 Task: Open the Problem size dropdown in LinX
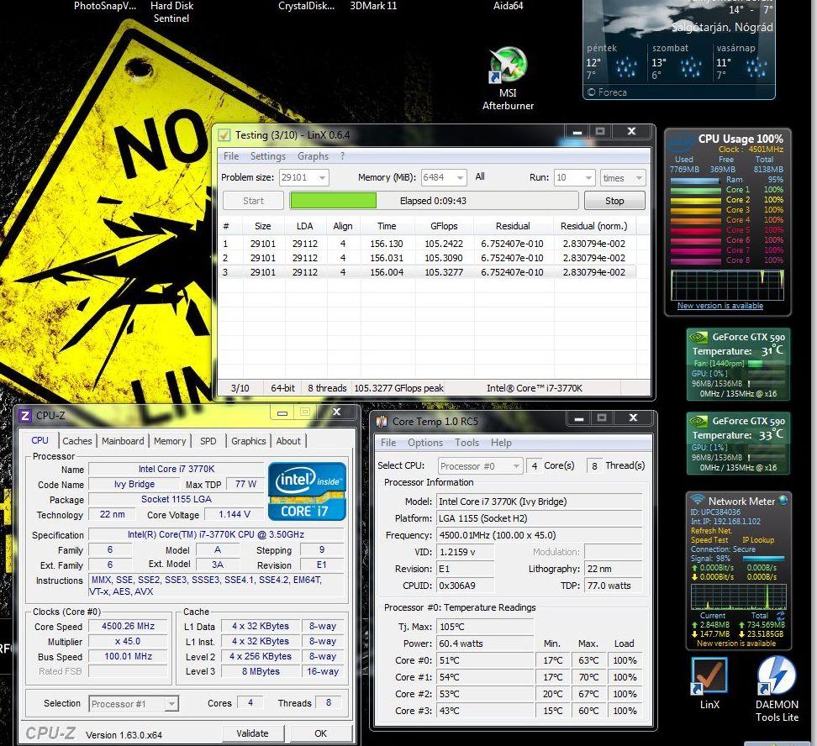point(322,177)
